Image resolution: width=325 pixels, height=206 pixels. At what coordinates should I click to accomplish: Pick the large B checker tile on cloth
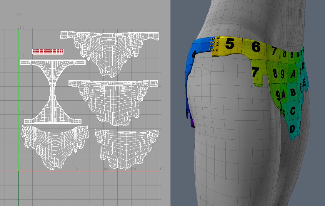[293, 92]
